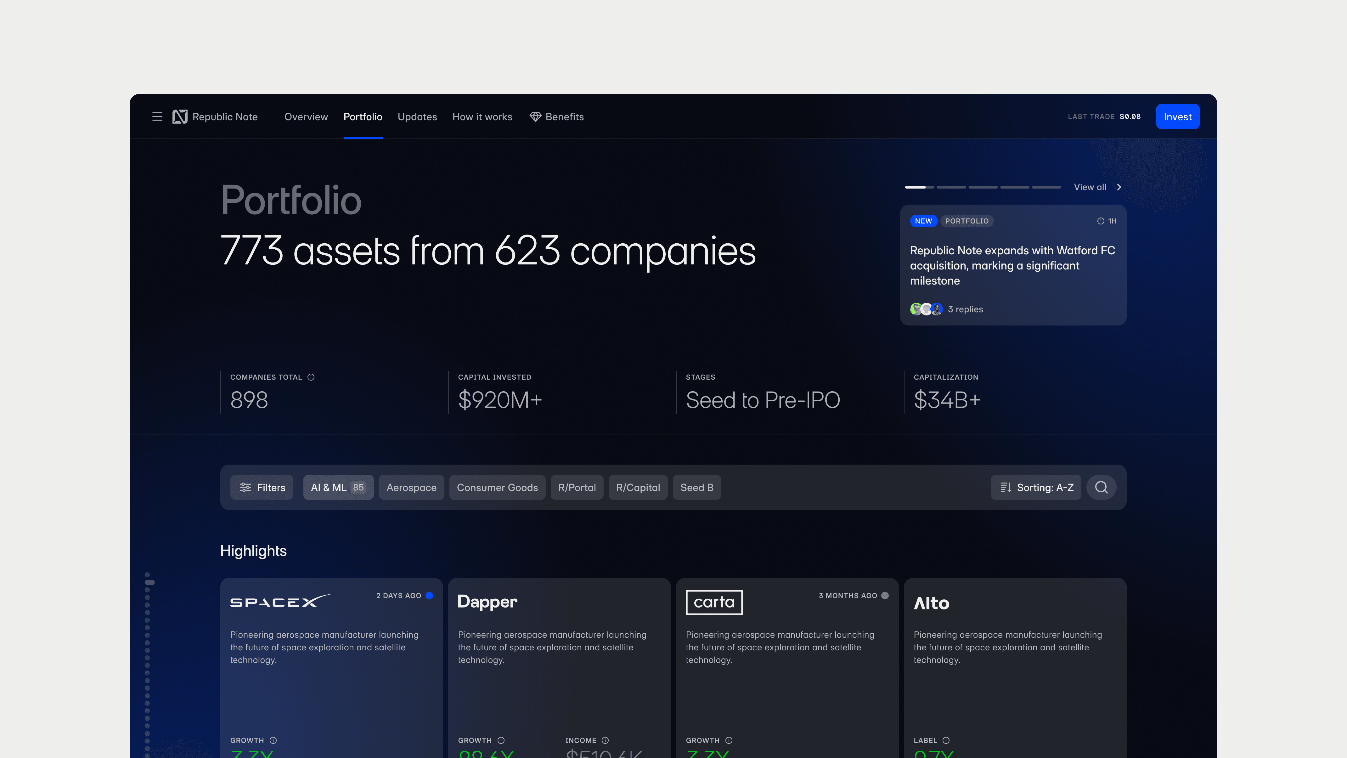The width and height of the screenshot is (1347, 758).
Task: Click the search magnifier icon
Action: (1101, 488)
